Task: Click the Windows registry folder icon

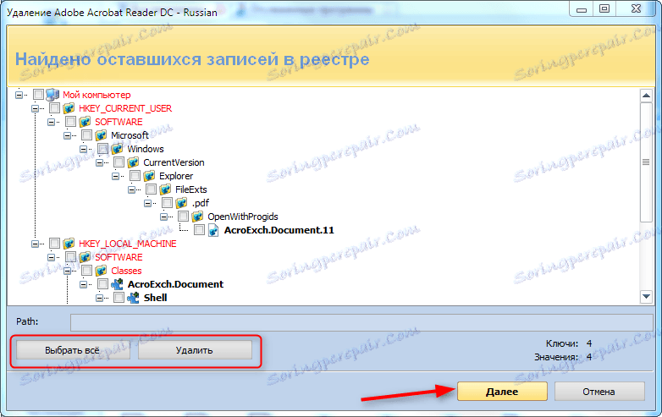Action: click(x=117, y=149)
